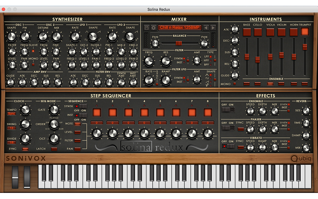This screenshot has width=318, height=199.
Task: Toggle step 4 in the sequencer
Action: (144, 112)
